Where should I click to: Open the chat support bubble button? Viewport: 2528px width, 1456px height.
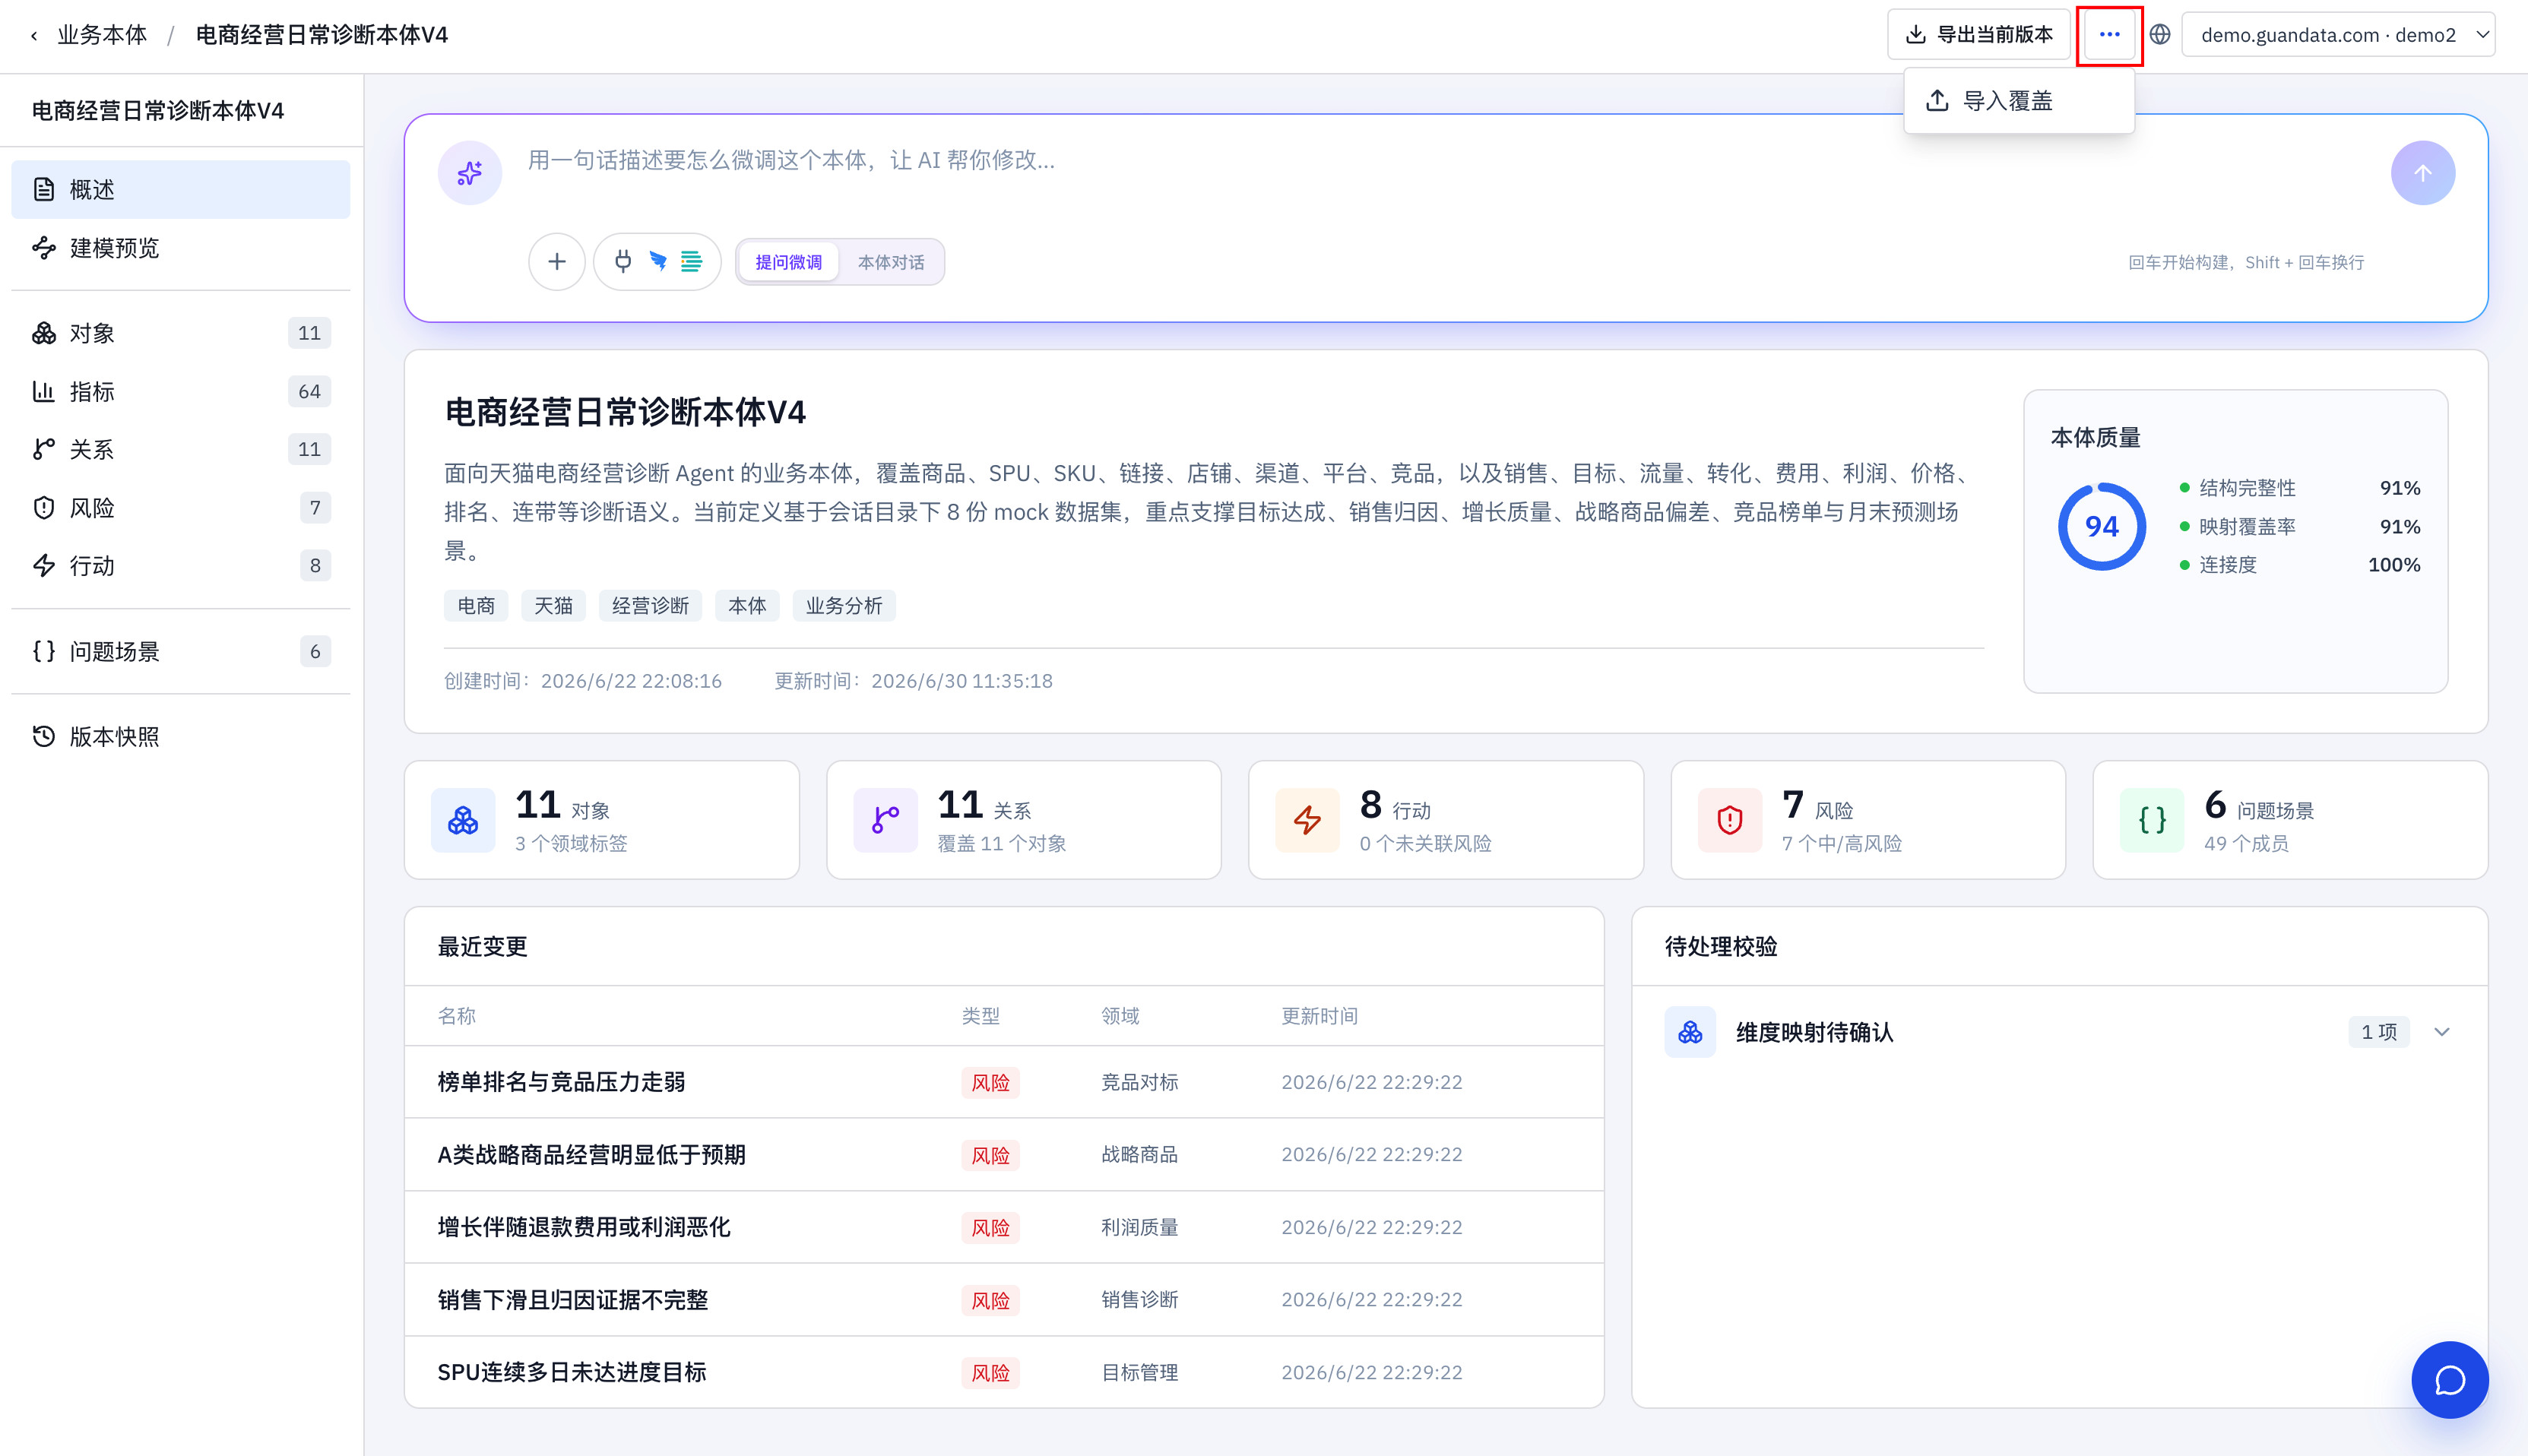click(2449, 1380)
